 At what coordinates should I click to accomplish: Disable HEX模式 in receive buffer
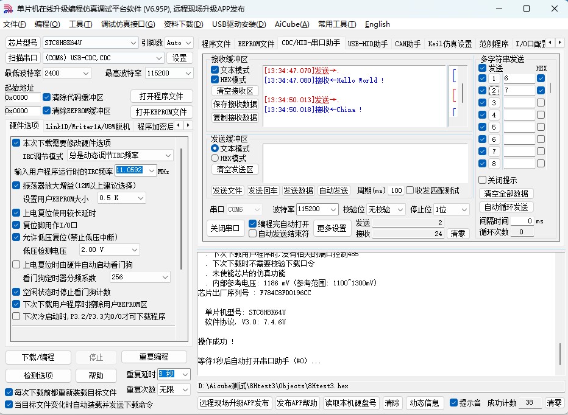(x=215, y=80)
